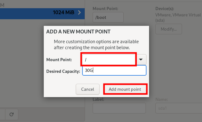
Task: Click the Mount Point field containing /
Action: click(x=108, y=60)
